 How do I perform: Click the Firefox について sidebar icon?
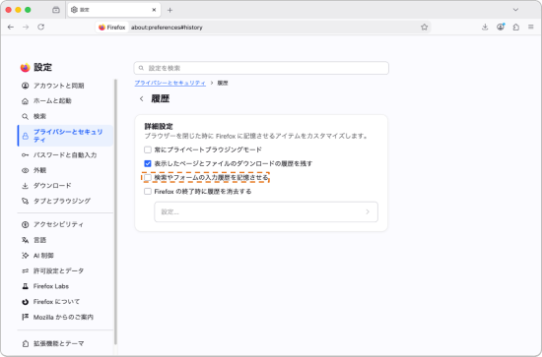(x=25, y=302)
